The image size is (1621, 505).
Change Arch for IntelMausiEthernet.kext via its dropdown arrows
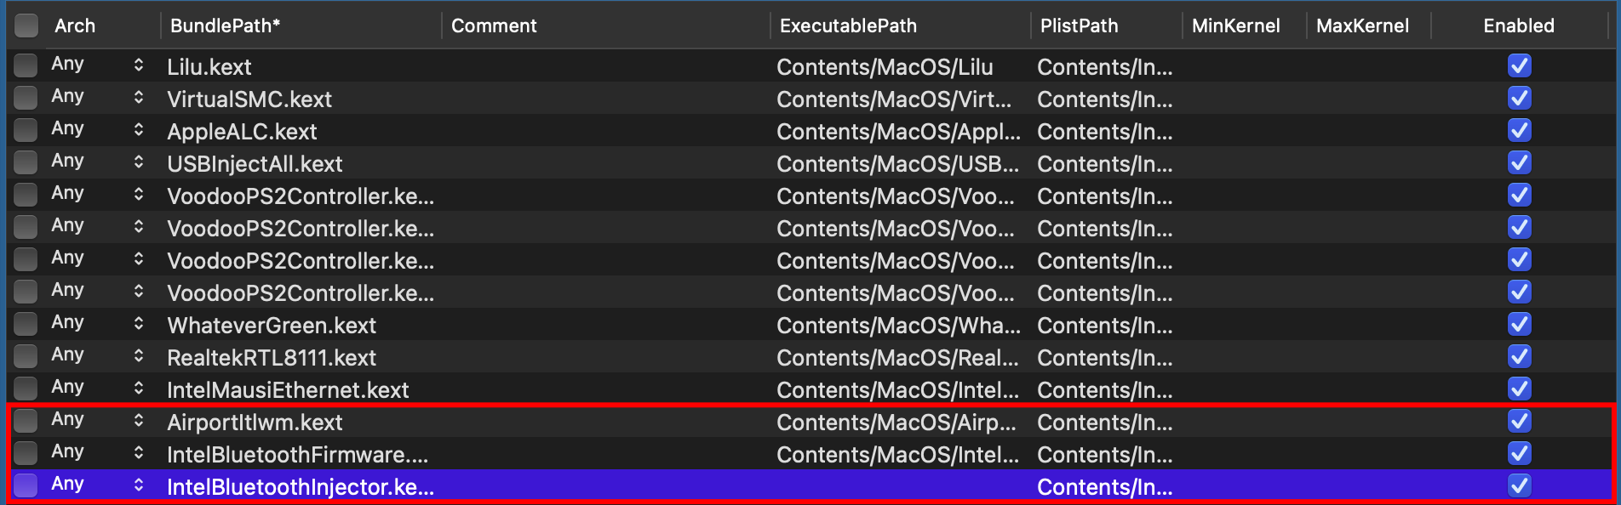(x=139, y=389)
